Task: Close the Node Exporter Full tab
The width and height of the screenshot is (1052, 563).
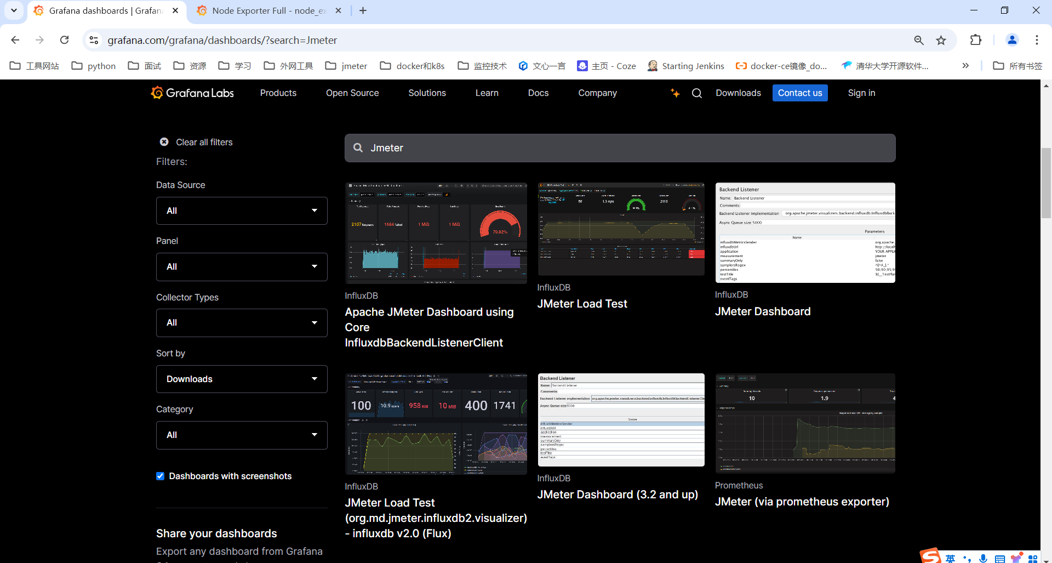Action: coord(339,10)
